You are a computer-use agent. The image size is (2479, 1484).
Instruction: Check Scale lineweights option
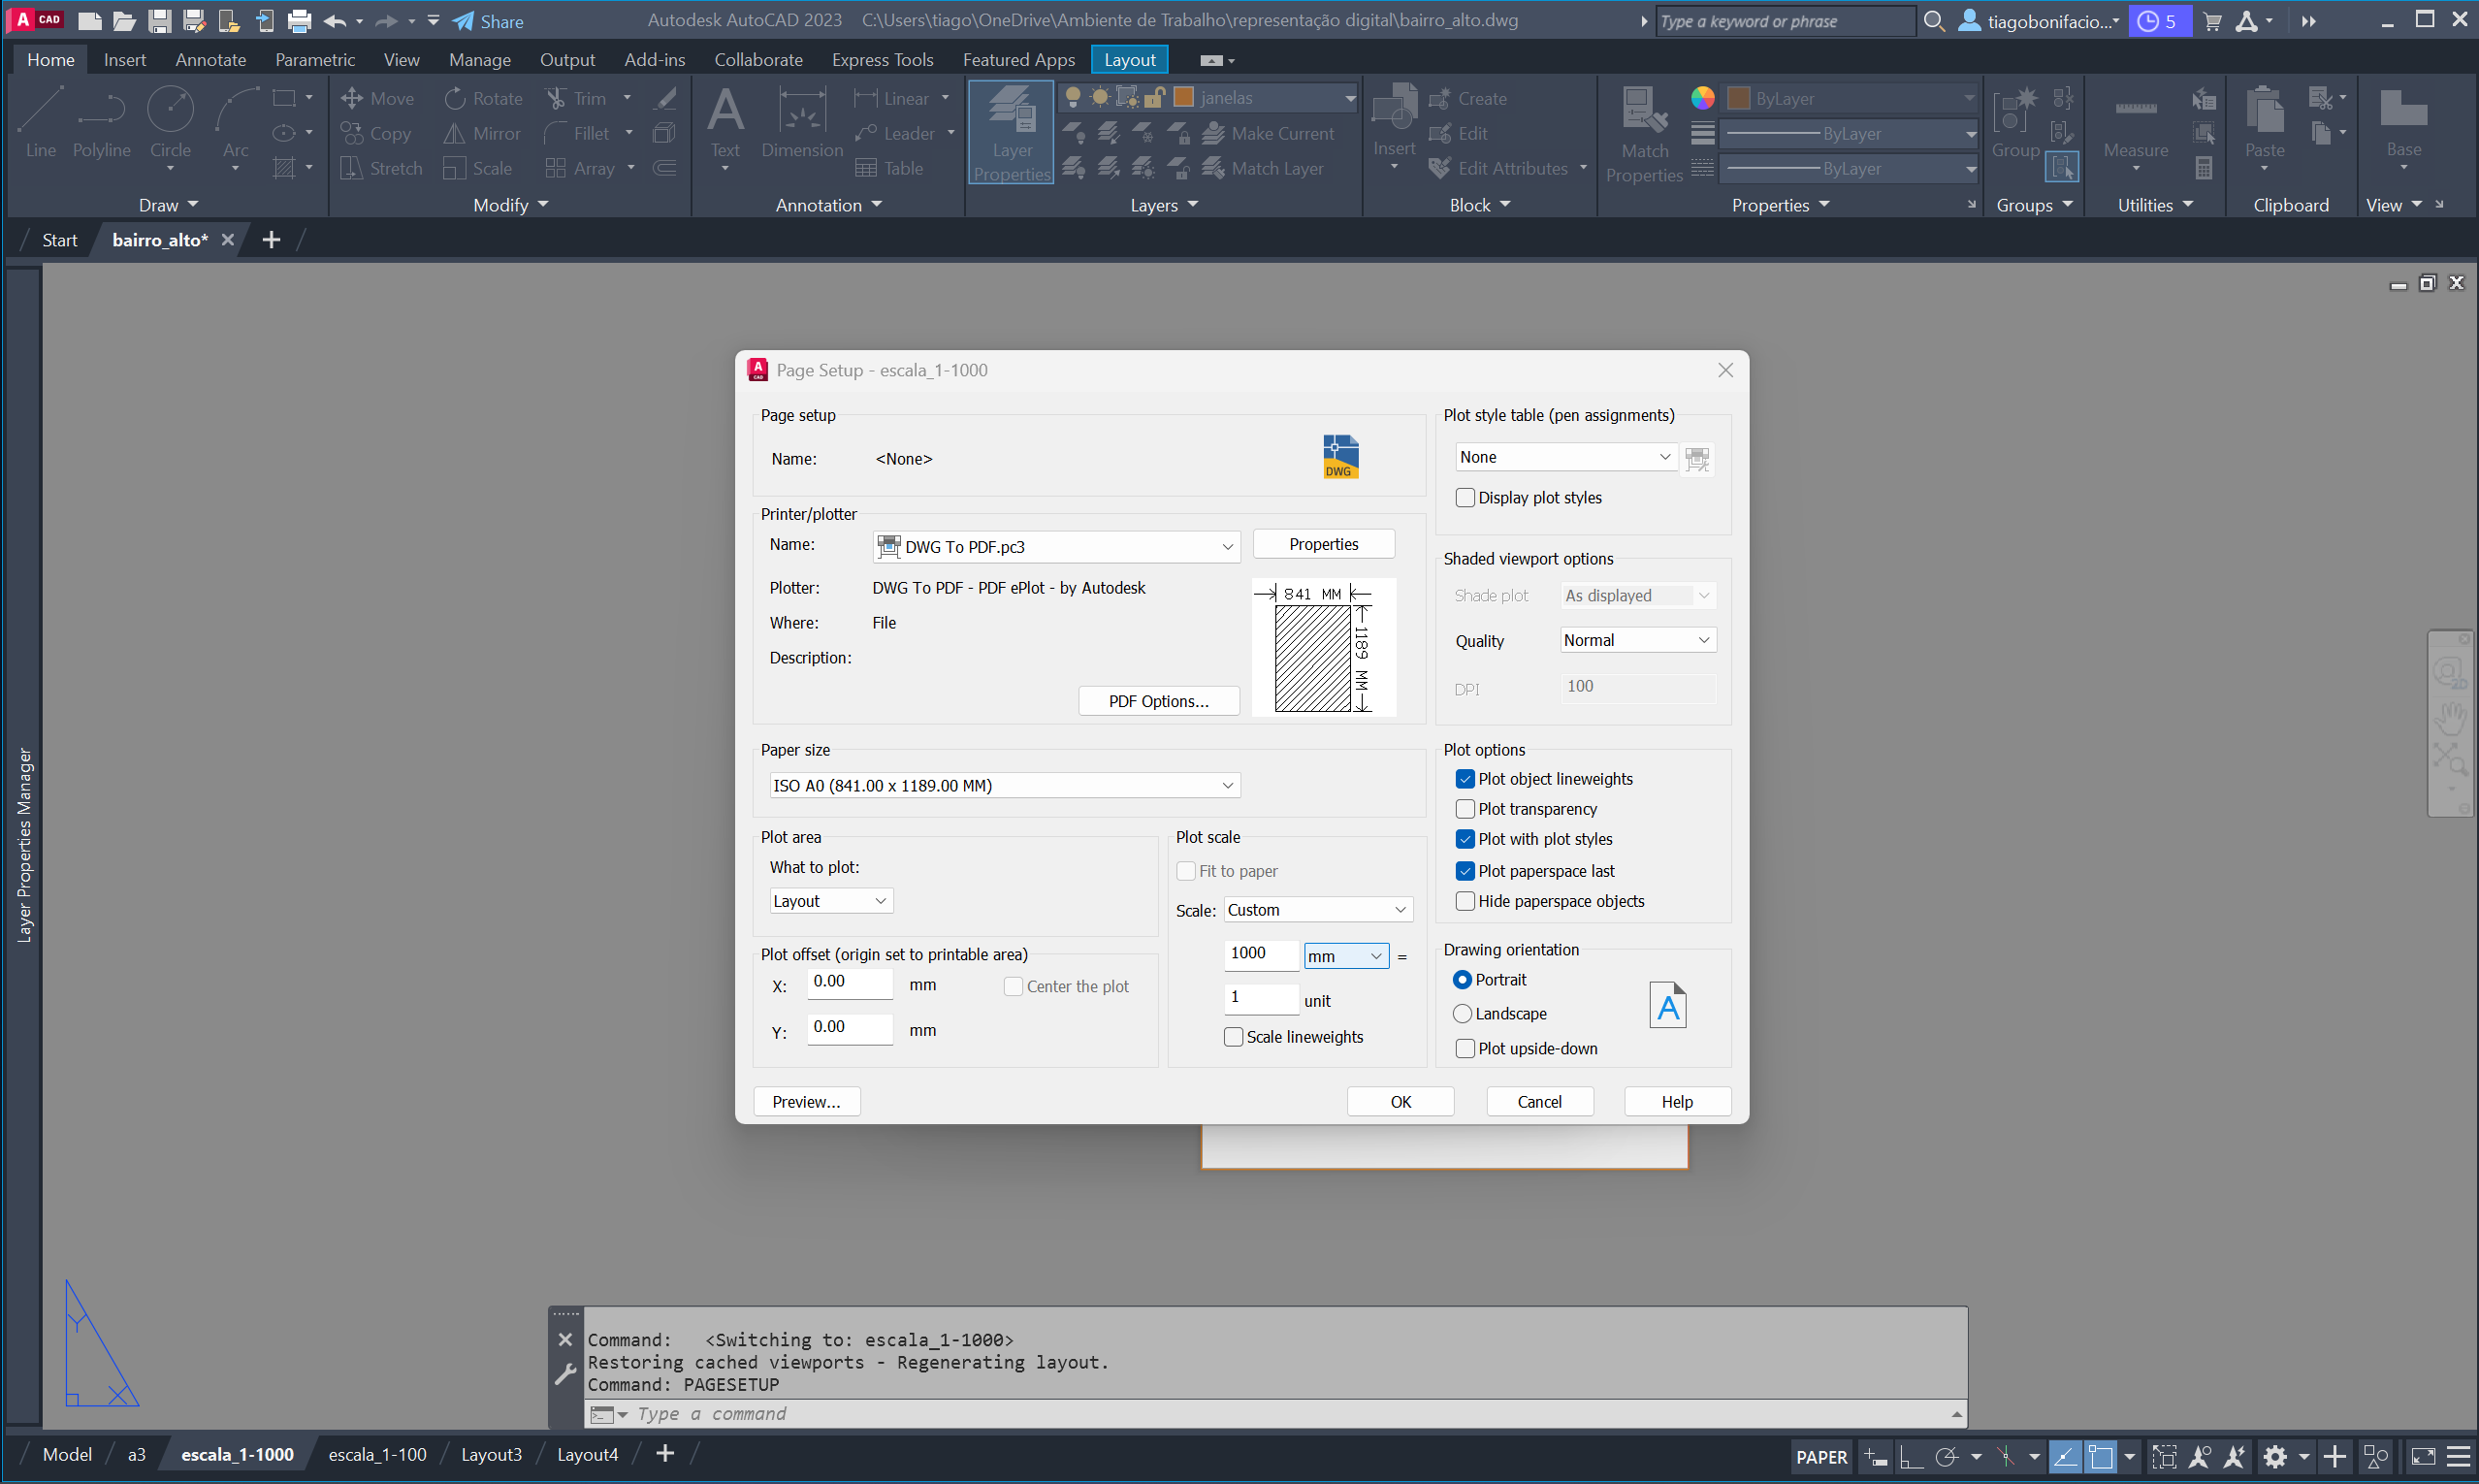pyautogui.click(x=1234, y=1037)
